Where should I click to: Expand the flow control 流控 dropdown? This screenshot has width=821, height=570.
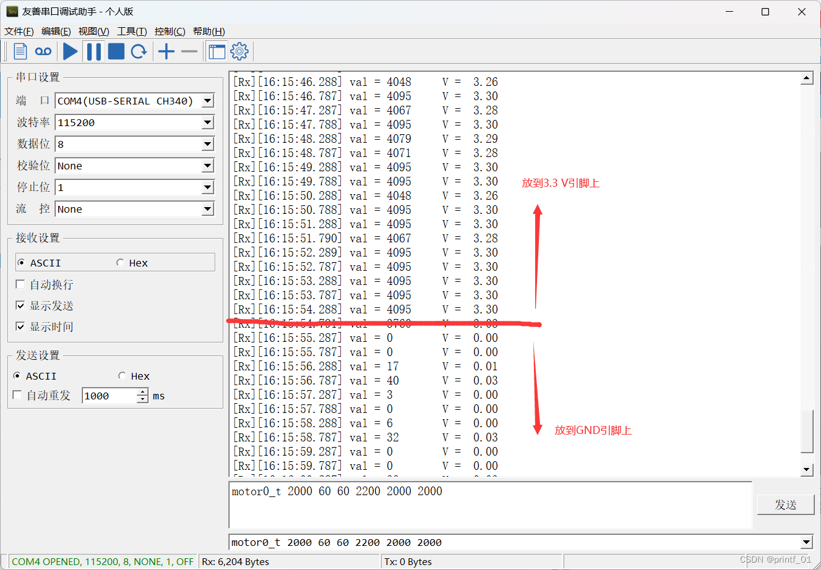point(208,209)
